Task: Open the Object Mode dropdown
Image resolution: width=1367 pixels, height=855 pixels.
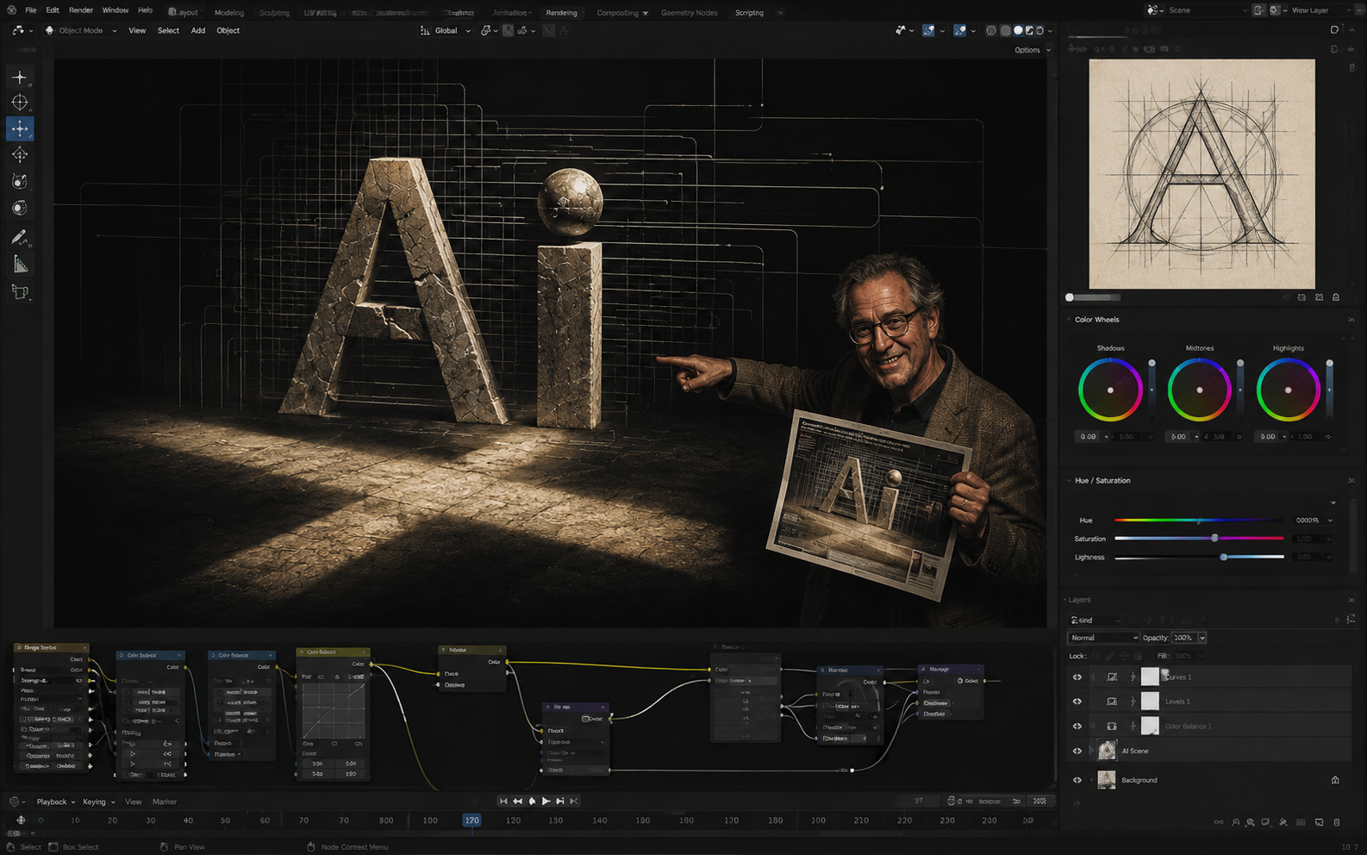Action: pos(80,30)
